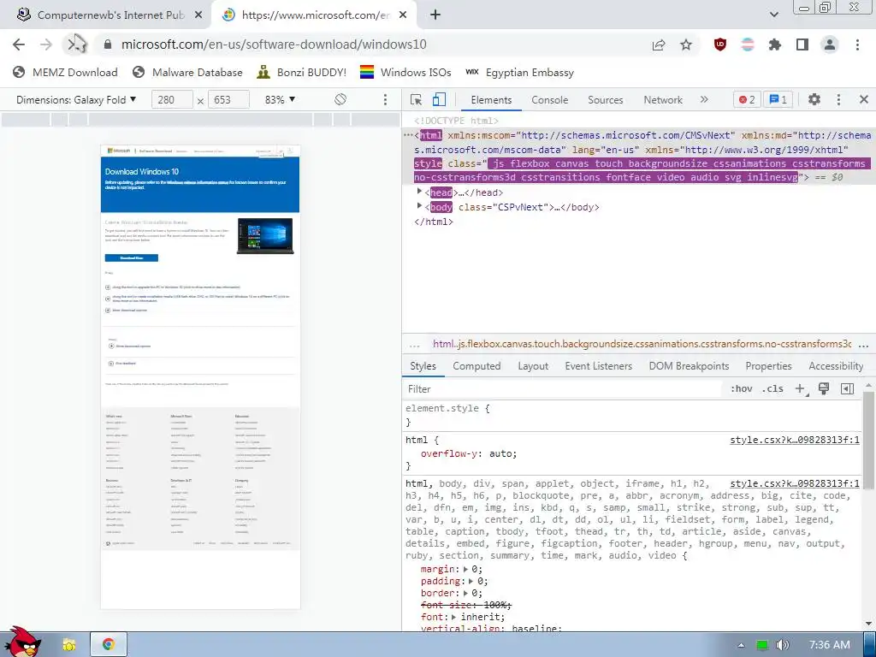Click the Filter styles input field
The height and width of the screenshot is (657, 876).
[561, 389]
